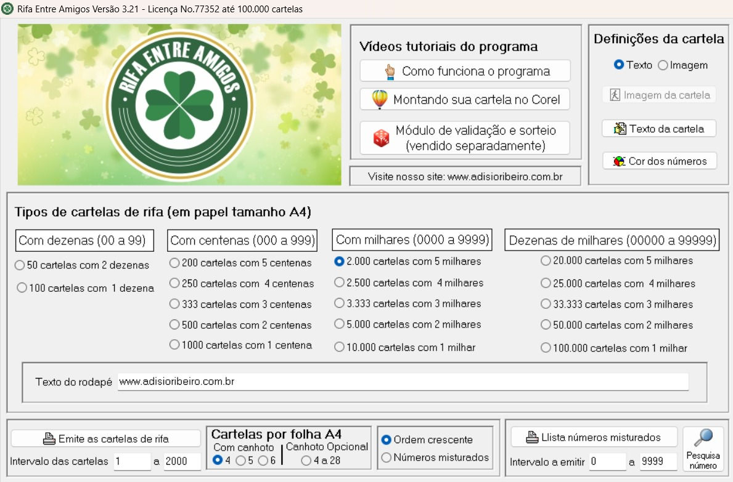
Task: Click the magnifier Pesquisa número icon
Action: coord(703,438)
